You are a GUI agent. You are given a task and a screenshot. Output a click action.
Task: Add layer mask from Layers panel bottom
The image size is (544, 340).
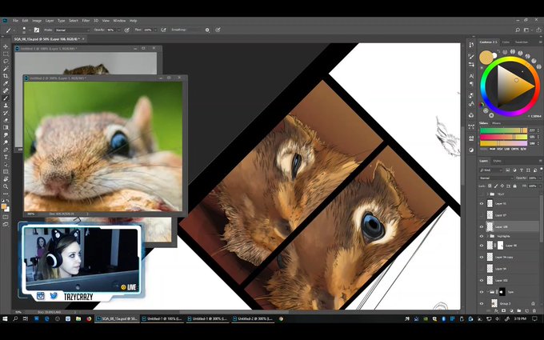pos(504,310)
